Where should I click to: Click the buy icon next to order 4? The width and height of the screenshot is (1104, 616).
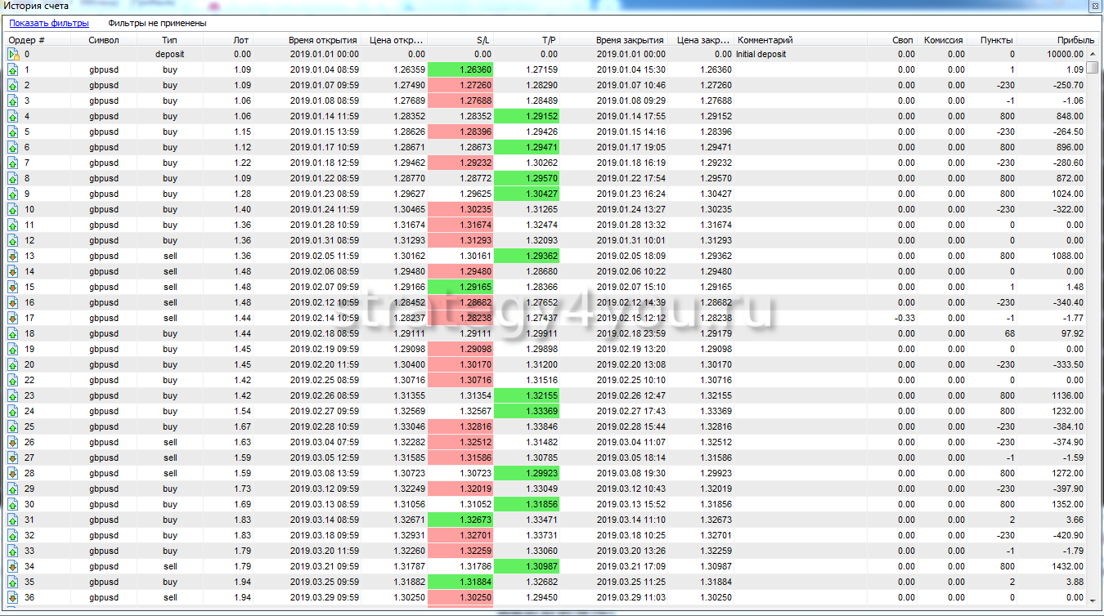coord(12,117)
